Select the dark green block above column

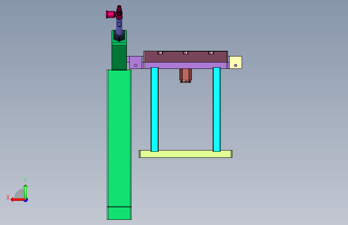pyautogui.click(x=119, y=57)
